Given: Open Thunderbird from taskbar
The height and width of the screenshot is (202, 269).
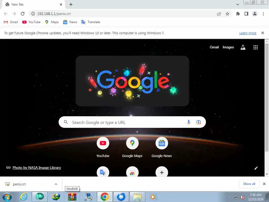Looking at the screenshot, I should pos(121,197).
